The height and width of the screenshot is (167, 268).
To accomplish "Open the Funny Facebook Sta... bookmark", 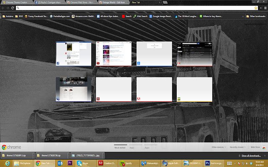I will (36, 16).
